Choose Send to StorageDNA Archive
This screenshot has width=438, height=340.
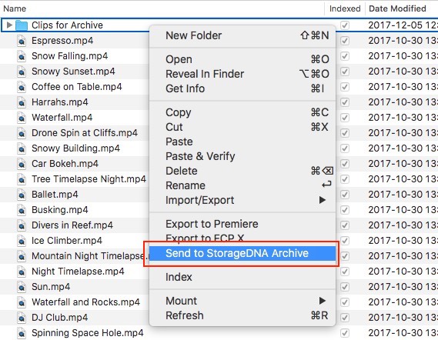tap(242, 253)
